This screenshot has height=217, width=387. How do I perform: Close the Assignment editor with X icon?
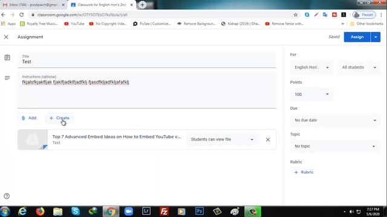6,37
